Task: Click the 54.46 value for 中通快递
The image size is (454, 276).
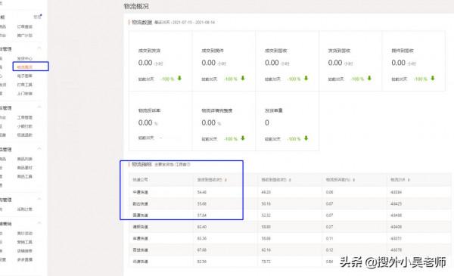Action: point(201,192)
